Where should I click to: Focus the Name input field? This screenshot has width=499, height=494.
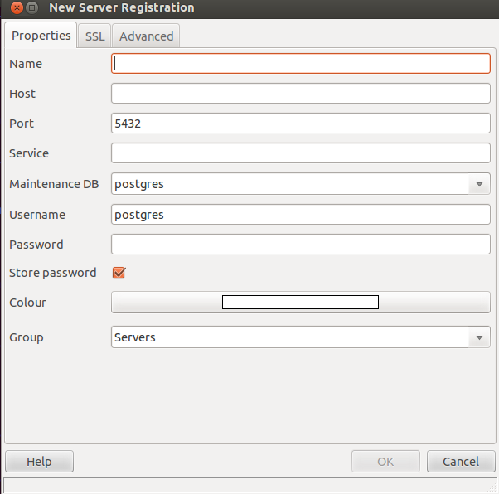click(300, 64)
